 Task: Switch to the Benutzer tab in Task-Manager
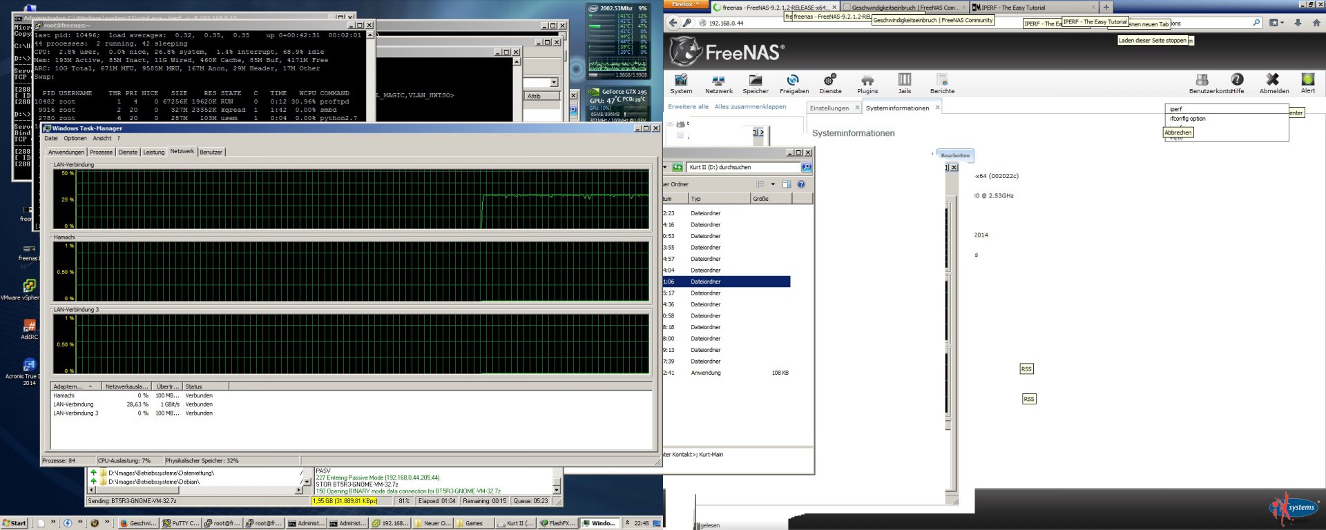click(211, 152)
